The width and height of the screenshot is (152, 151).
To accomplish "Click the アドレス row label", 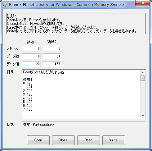I will tap(12, 48).
